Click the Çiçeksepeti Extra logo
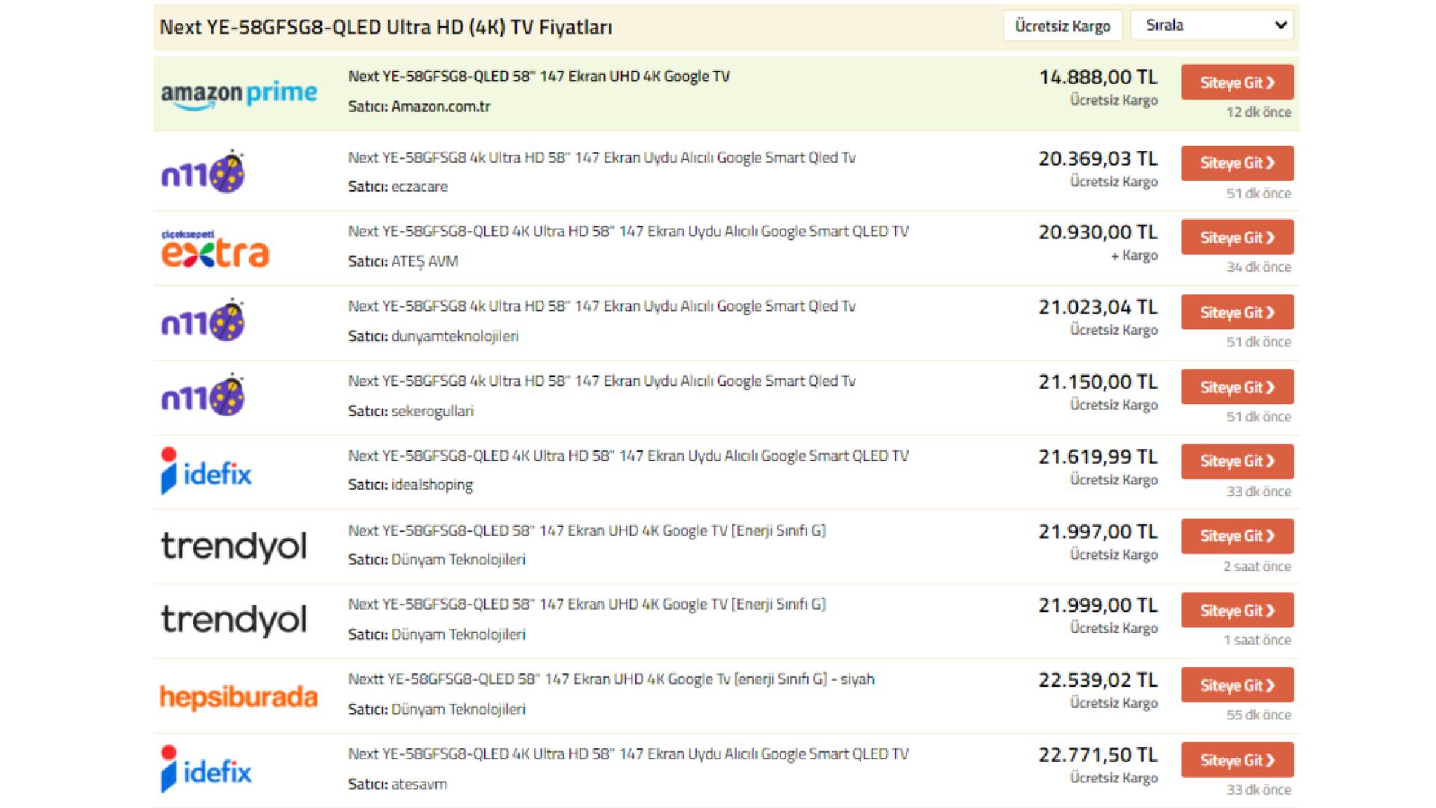 tap(215, 248)
